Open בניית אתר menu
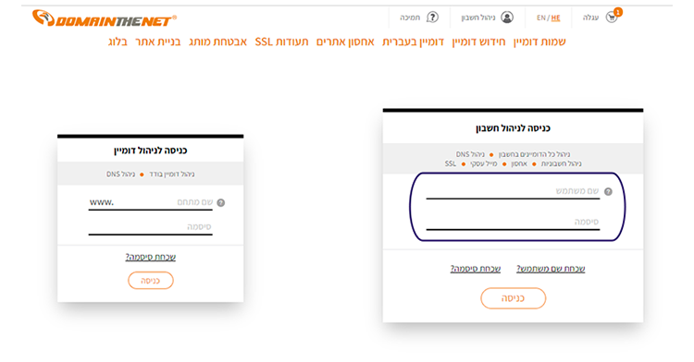This screenshot has height=362, width=694. pos(158,42)
